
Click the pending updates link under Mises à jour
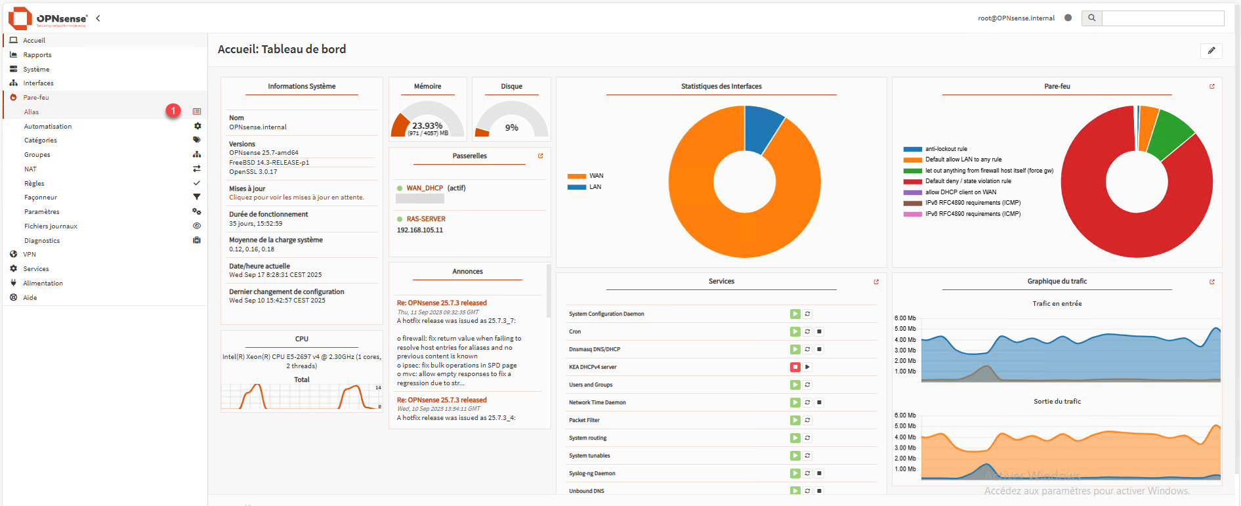[296, 198]
